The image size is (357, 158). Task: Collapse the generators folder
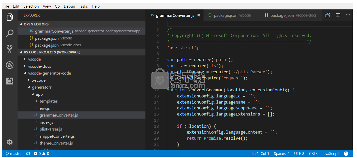28,87
